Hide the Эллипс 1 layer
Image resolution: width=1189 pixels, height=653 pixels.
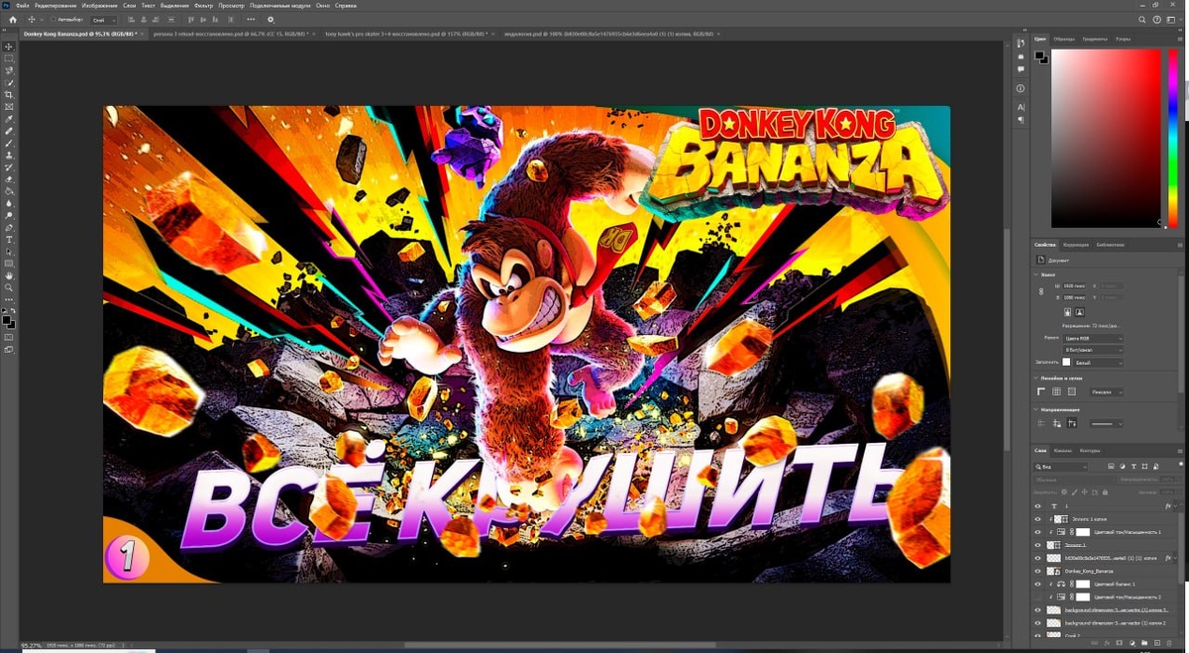coord(1037,545)
